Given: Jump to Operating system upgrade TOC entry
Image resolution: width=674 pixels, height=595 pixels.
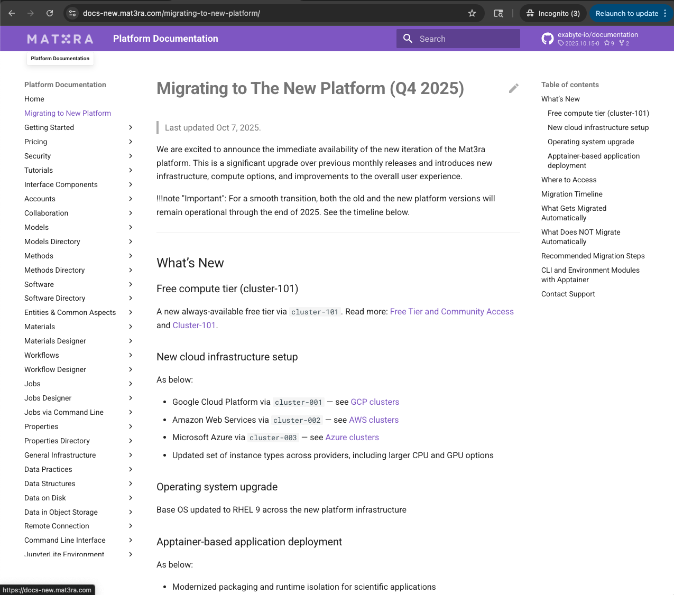Looking at the screenshot, I should click(591, 142).
